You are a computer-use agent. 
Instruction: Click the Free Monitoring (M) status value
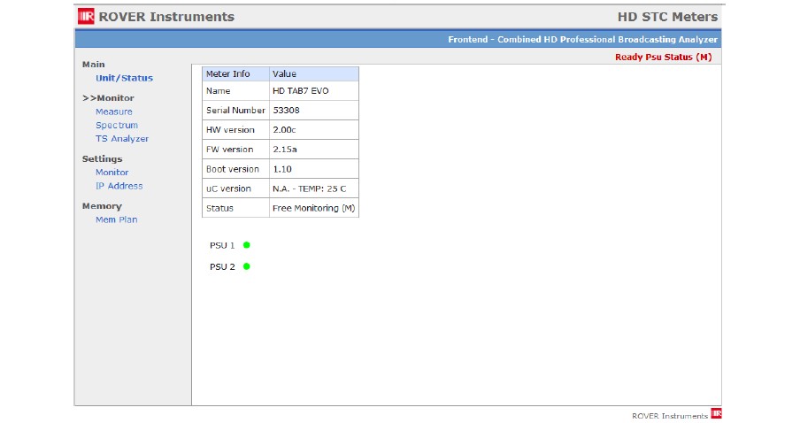coord(314,208)
